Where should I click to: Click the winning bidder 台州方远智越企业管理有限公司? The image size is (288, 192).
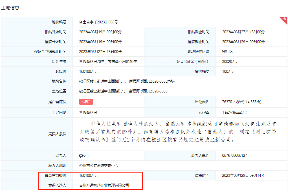104,185
